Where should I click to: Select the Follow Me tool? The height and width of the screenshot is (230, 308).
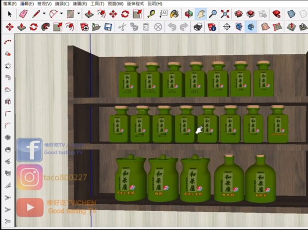tap(45, 27)
